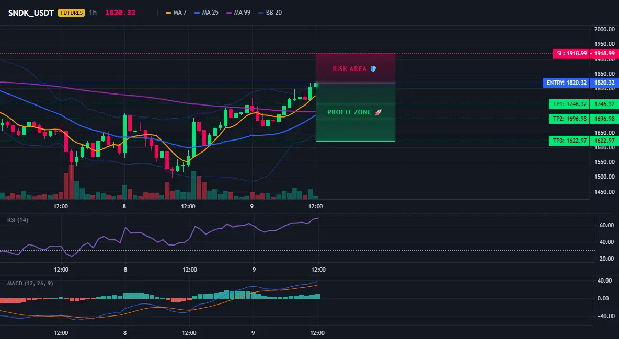Click the 1696.98 price axis tag
Viewport: 619px width, 339px height.
(x=604, y=119)
